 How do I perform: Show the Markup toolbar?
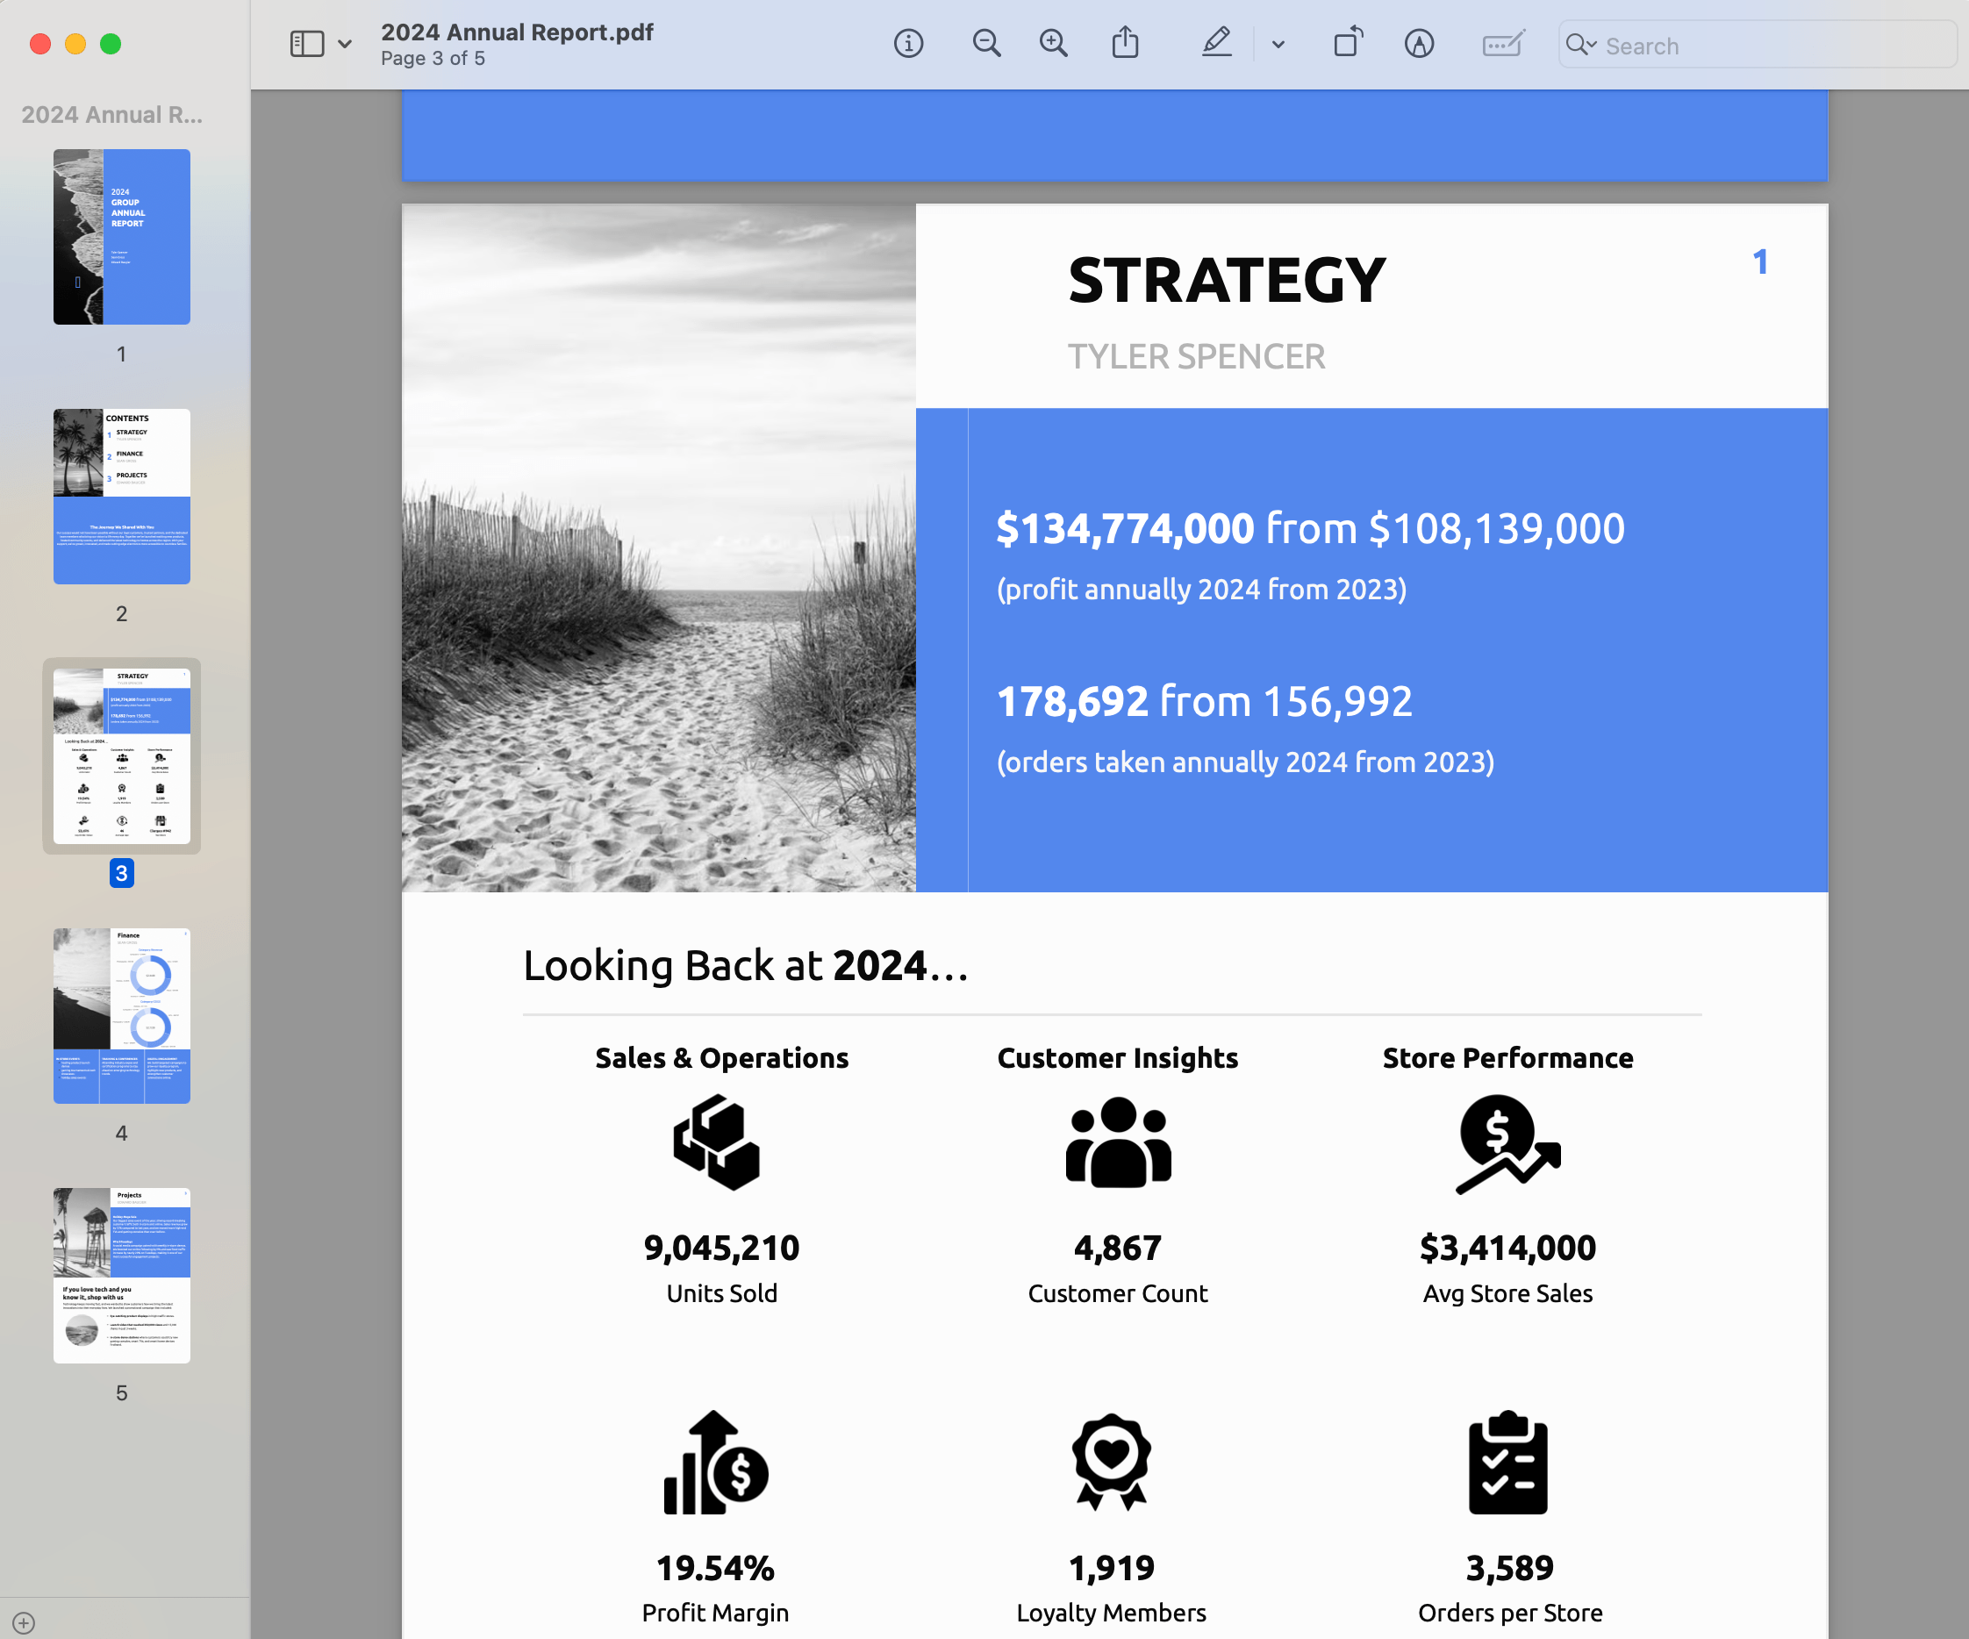pyautogui.click(x=1419, y=44)
